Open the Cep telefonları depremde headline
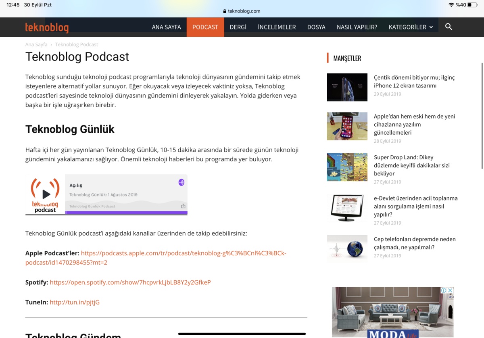484x338 pixels. (415, 243)
